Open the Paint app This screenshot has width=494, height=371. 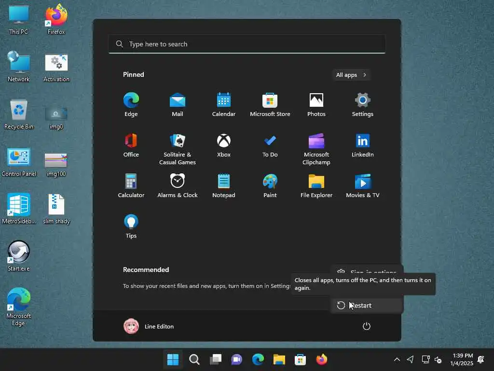pyautogui.click(x=270, y=186)
